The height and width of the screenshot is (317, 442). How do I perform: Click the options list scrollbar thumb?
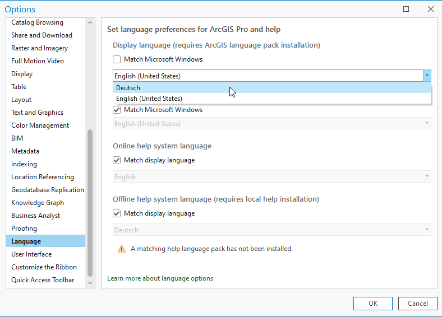[x=90, y=203]
